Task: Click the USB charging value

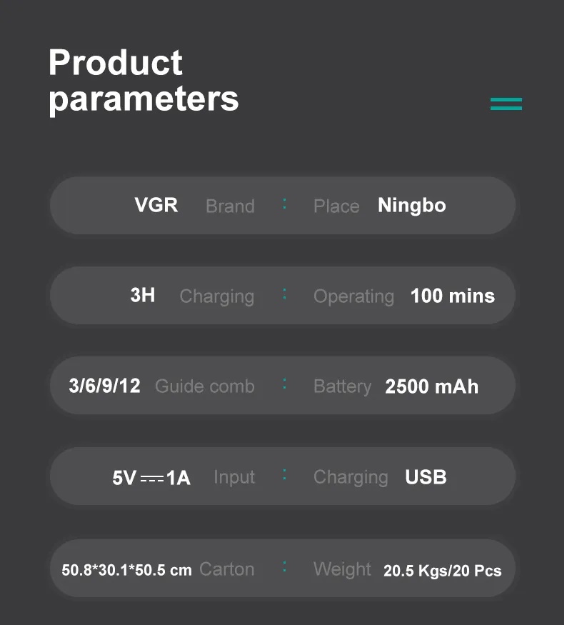Action: point(426,476)
